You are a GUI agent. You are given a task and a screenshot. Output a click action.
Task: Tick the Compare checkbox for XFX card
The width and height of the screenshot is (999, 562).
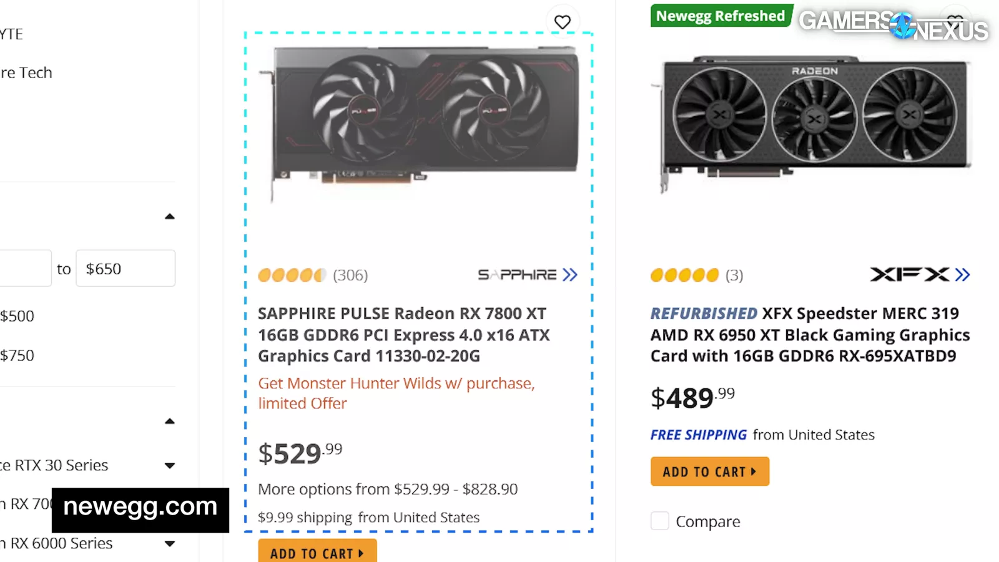click(x=660, y=521)
